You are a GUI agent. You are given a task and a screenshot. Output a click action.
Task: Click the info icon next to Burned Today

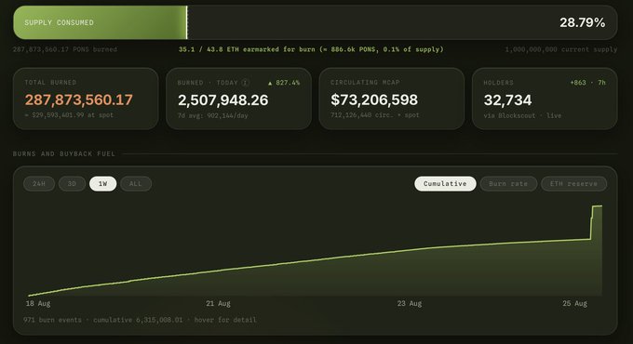(246, 83)
